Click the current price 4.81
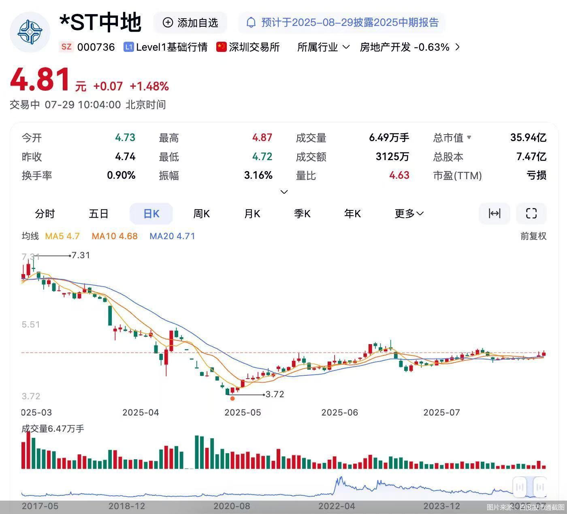The height and width of the screenshot is (514, 567). tap(40, 79)
